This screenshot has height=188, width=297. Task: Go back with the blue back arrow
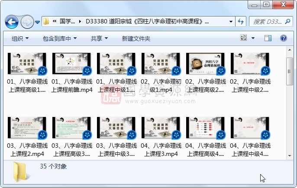(12, 22)
